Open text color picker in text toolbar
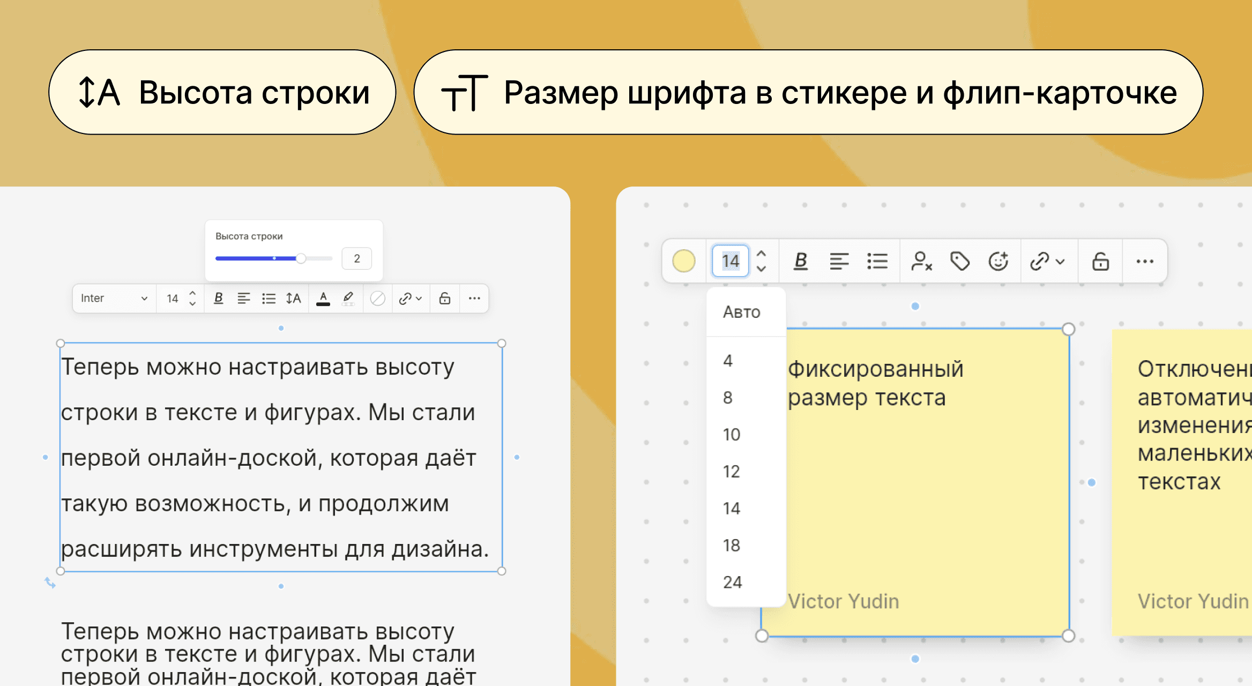The width and height of the screenshot is (1252, 686). tap(323, 299)
